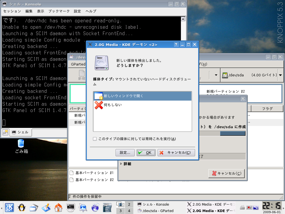
Task: Click the 2 件の操作を保留中 status bar text
Action: click(85, 196)
